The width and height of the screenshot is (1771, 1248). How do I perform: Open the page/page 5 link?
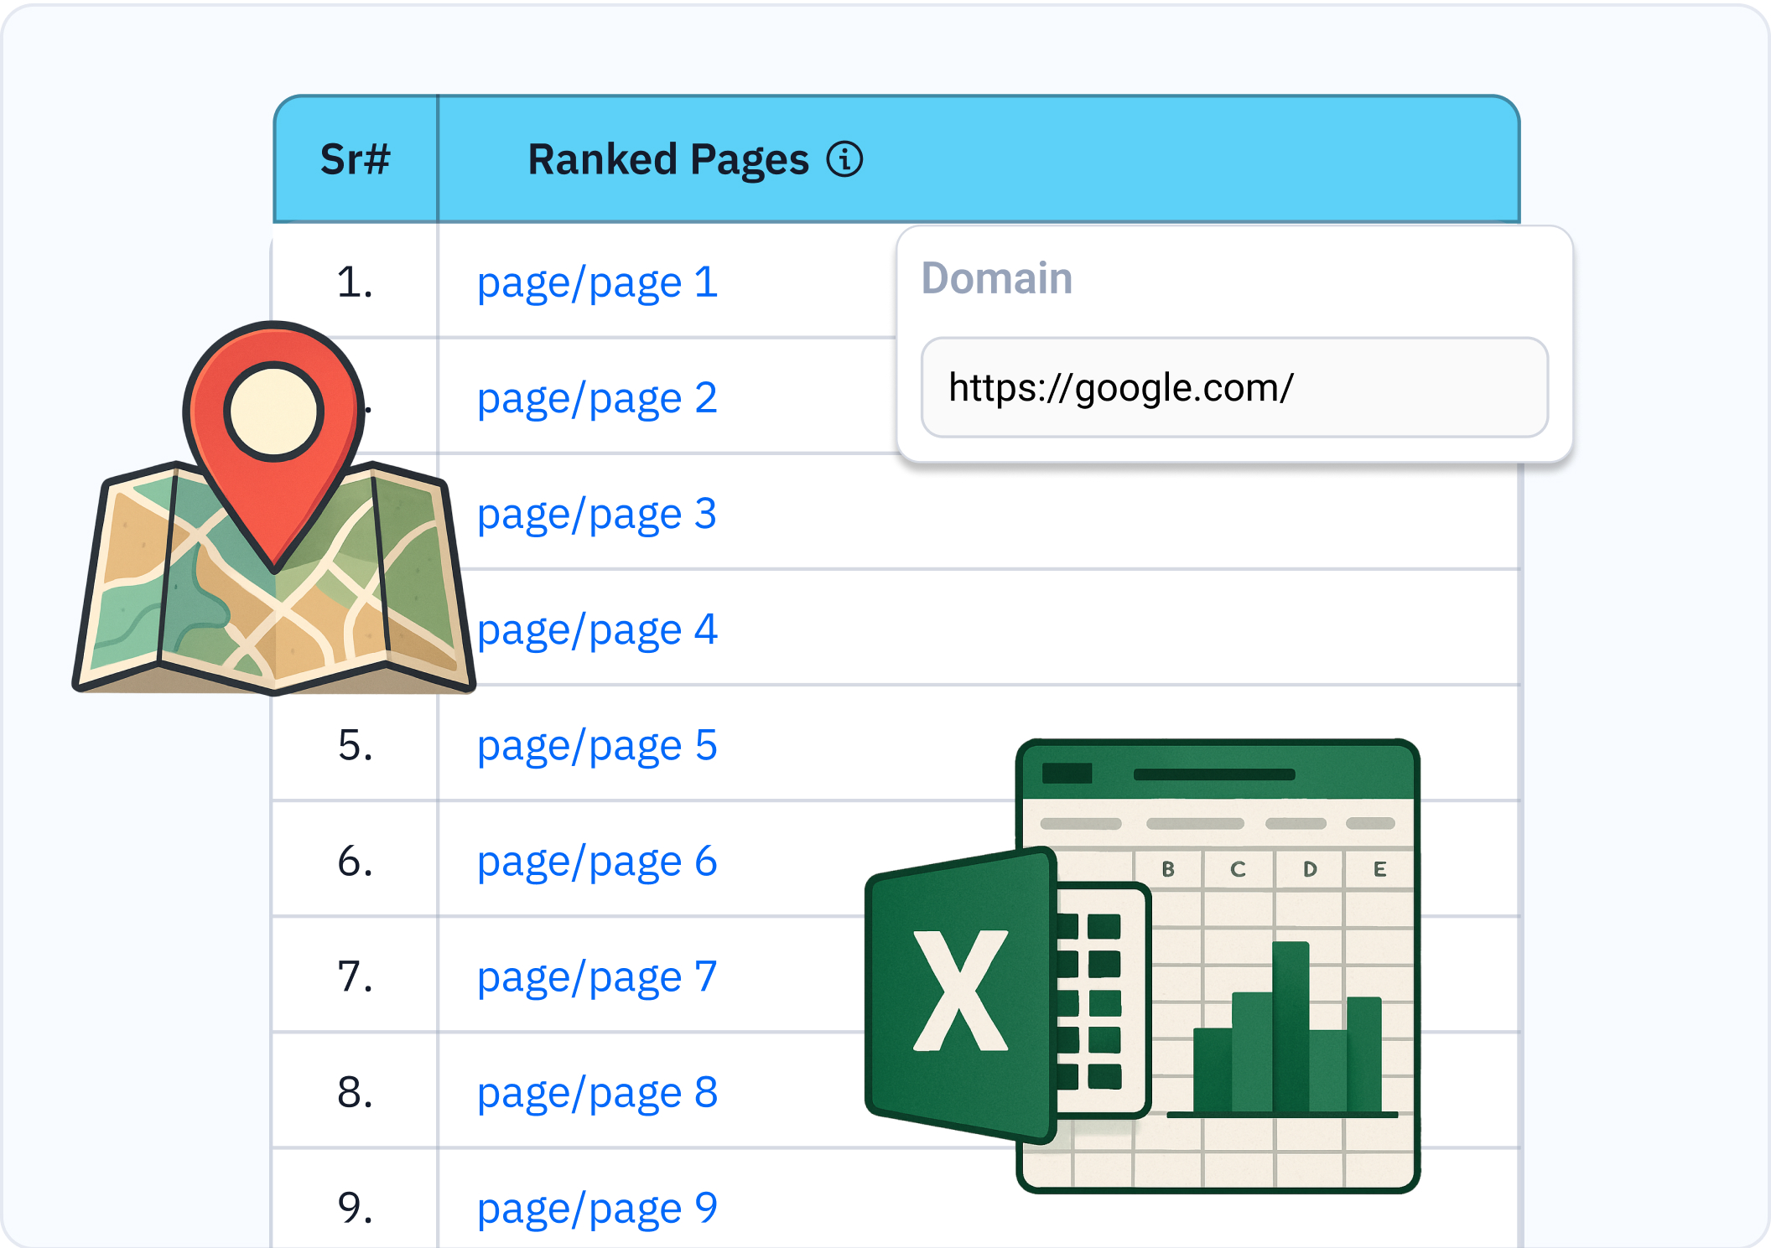pyautogui.click(x=597, y=745)
